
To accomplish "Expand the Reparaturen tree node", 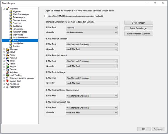I will click(x=4, y=87).
